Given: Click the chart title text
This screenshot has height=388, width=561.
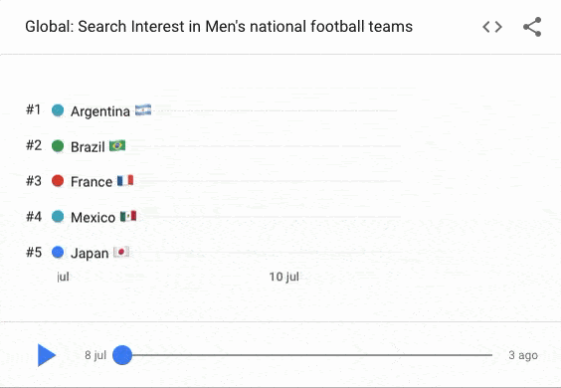Looking at the screenshot, I should pos(219,27).
